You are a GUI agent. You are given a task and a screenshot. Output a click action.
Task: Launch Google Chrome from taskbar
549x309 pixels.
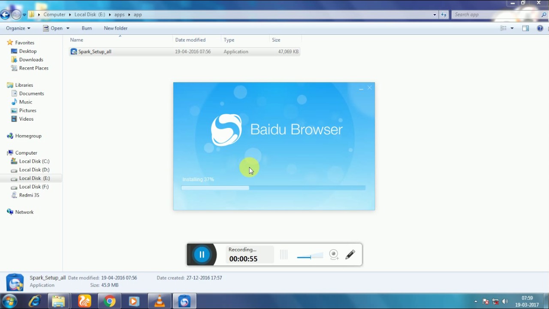pyautogui.click(x=109, y=301)
